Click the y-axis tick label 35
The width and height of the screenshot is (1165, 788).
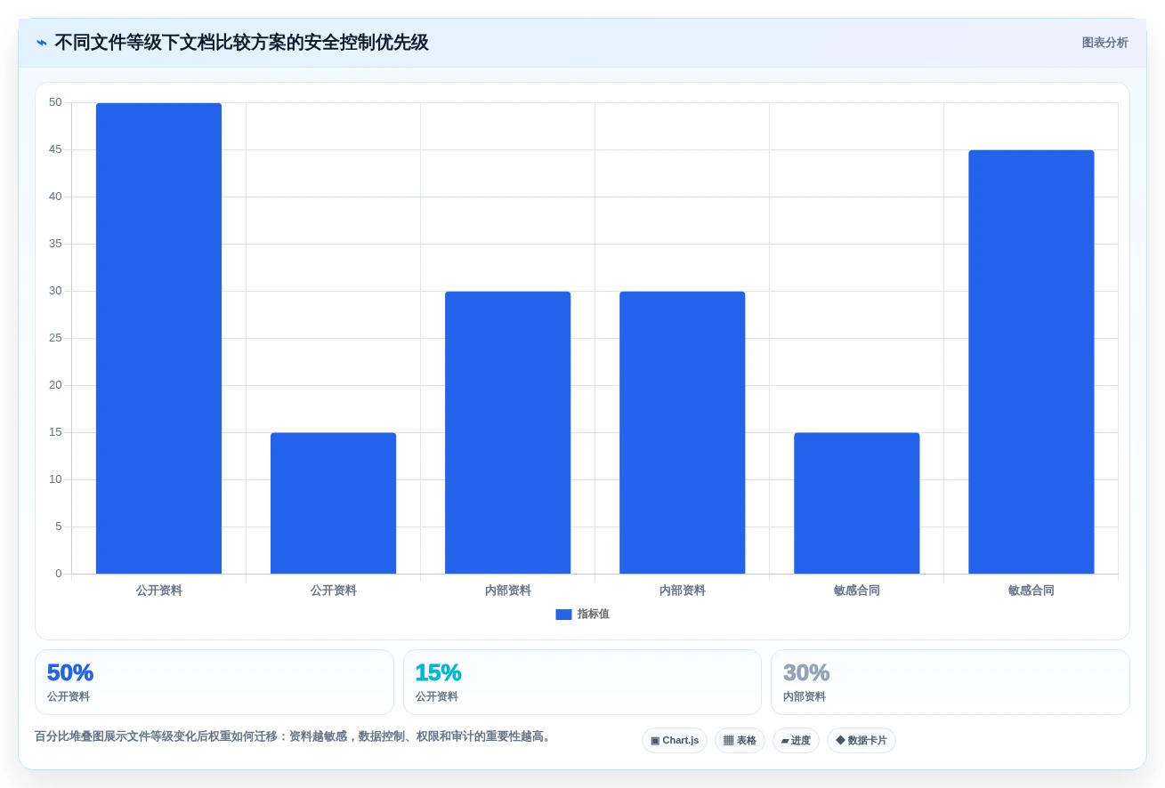coord(55,244)
